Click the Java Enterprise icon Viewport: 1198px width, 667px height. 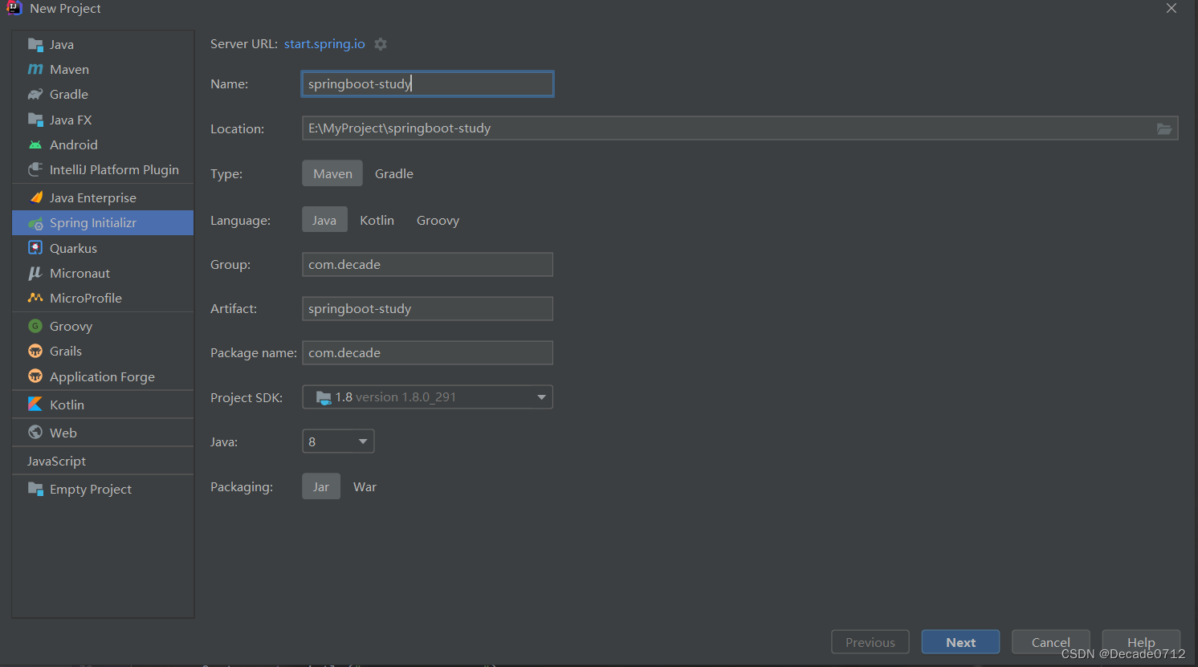point(35,197)
